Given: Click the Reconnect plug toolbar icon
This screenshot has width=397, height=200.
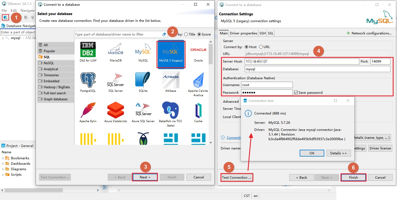Looking at the screenshot, I should pos(26,17).
